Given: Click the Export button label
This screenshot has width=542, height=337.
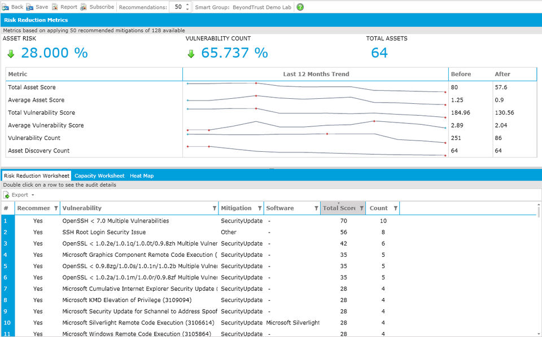Looking at the screenshot, I should (20, 195).
